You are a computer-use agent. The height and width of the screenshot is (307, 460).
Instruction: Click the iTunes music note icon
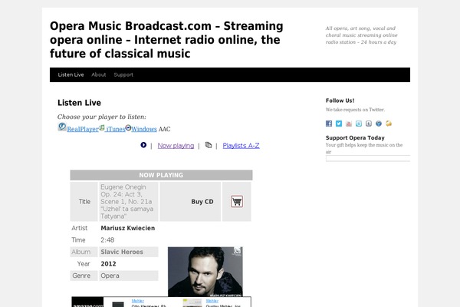click(101, 128)
